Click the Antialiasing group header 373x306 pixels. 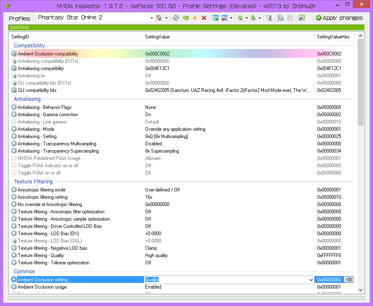27,99
